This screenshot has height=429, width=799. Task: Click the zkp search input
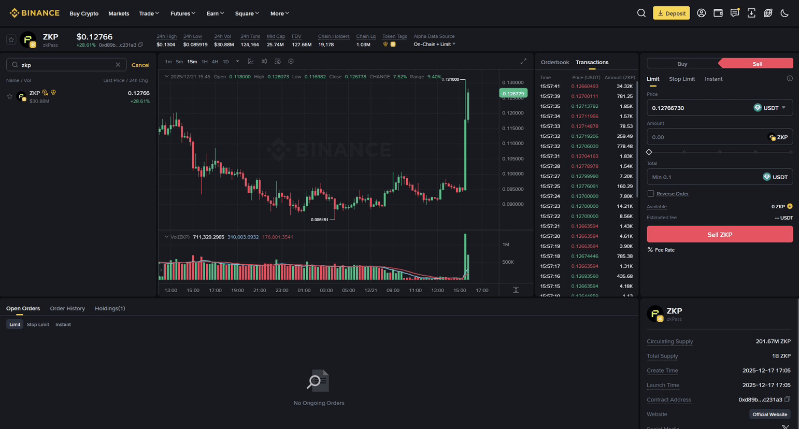tap(66, 65)
